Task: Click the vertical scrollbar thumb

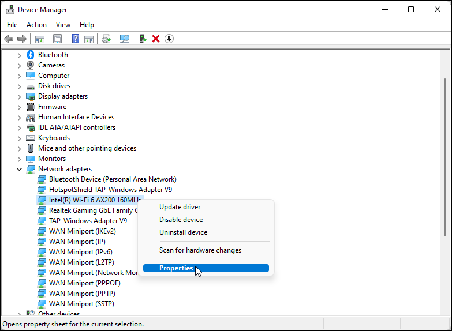Action: coord(446,157)
